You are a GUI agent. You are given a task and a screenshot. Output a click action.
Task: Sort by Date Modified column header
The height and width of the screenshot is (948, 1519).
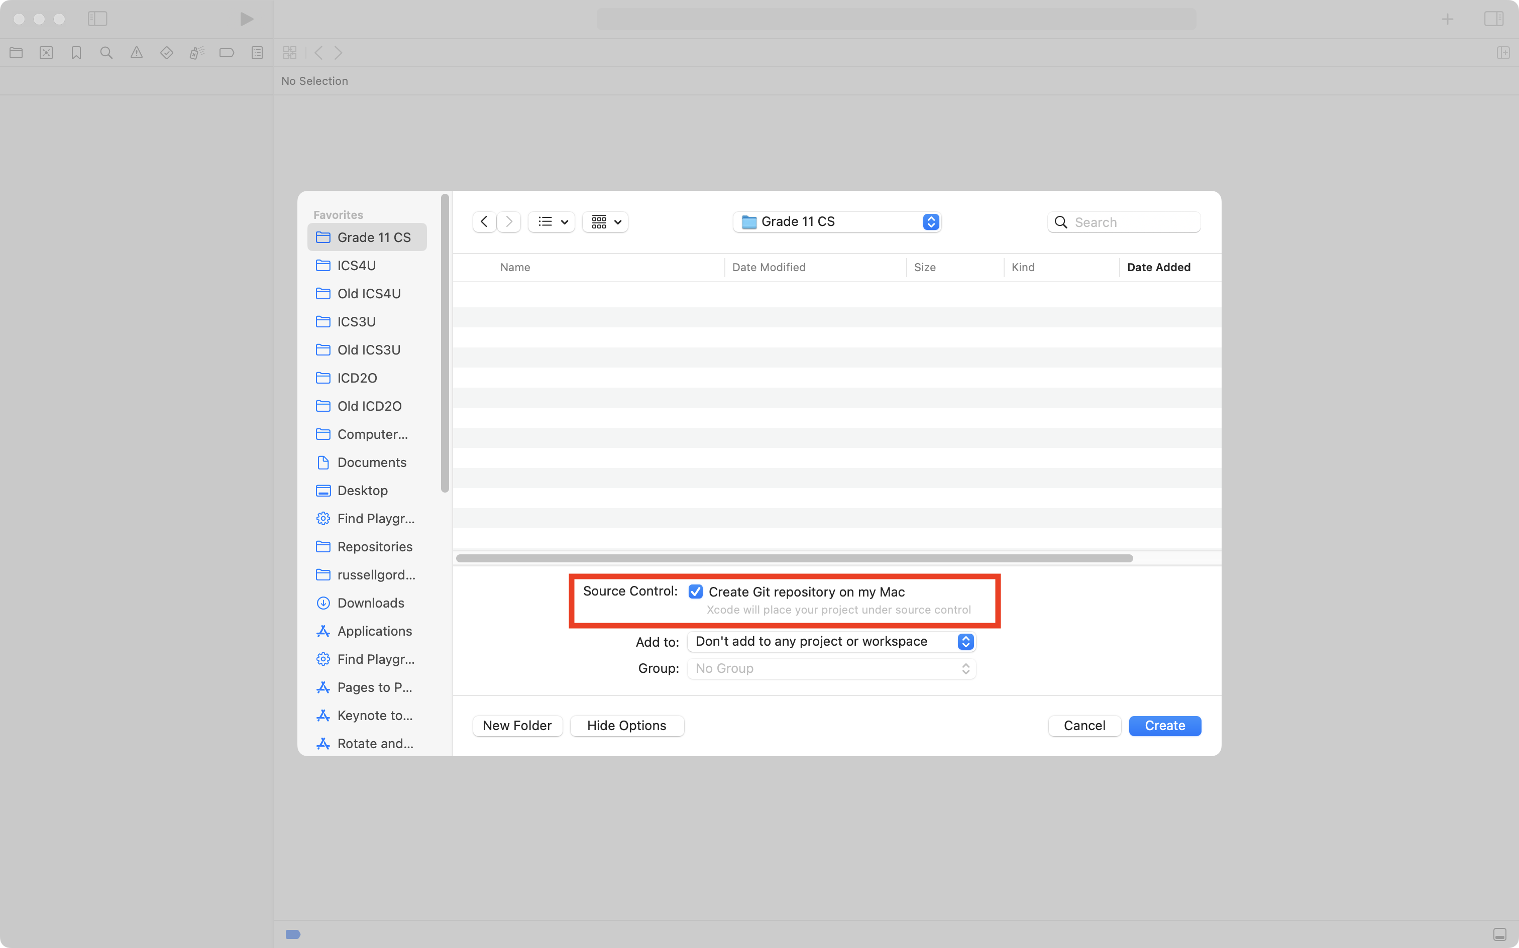pyautogui.click(x=769, y=268)
